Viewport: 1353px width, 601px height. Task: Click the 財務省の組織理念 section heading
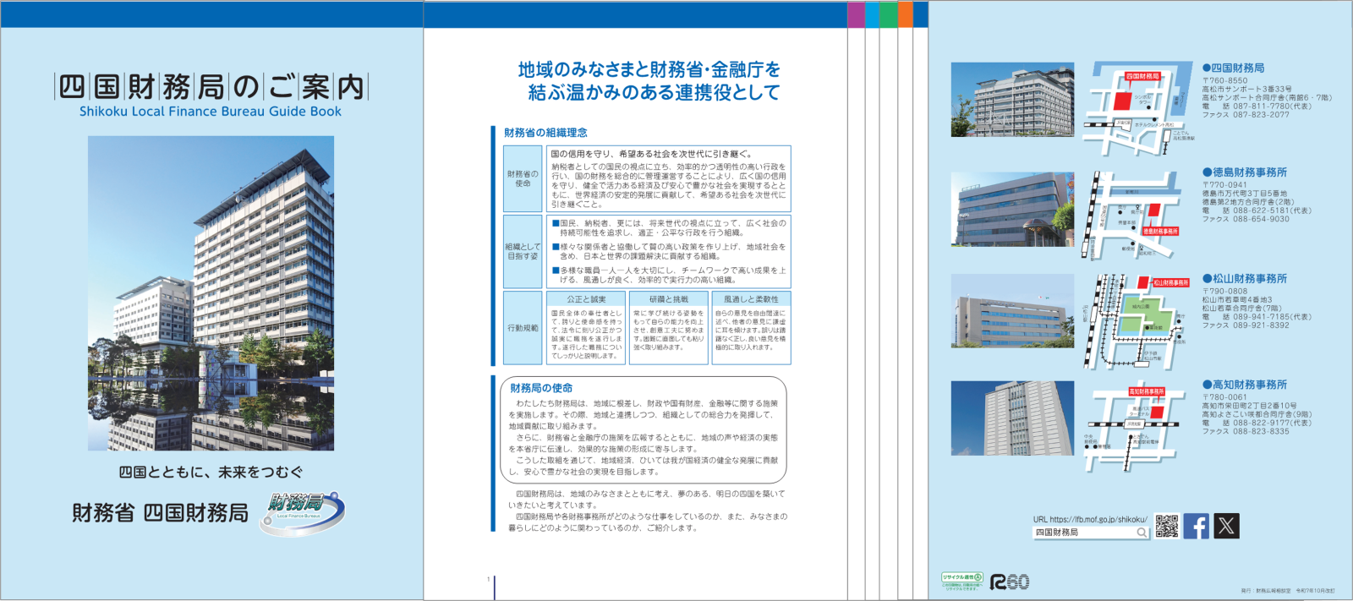(545, 133)
